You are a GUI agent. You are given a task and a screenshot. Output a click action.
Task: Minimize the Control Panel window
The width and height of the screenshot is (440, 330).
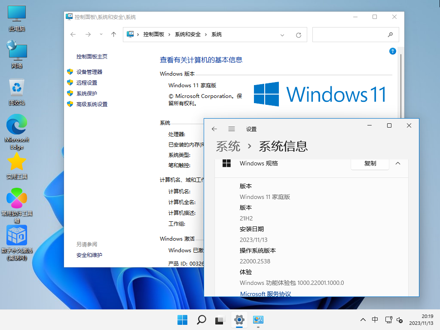point(355,17)
